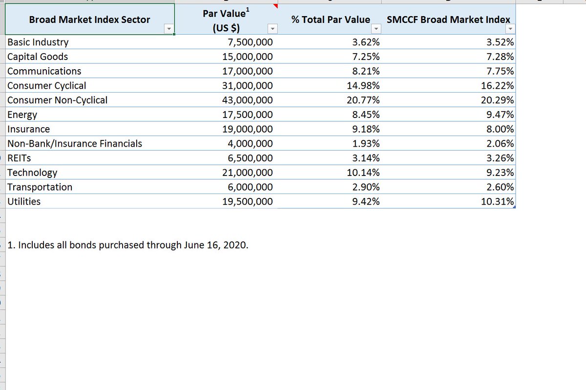Click the Consumer Cyclical cell
The width and height of the screenshot is (586, 390).
click(x=90, y=86)
